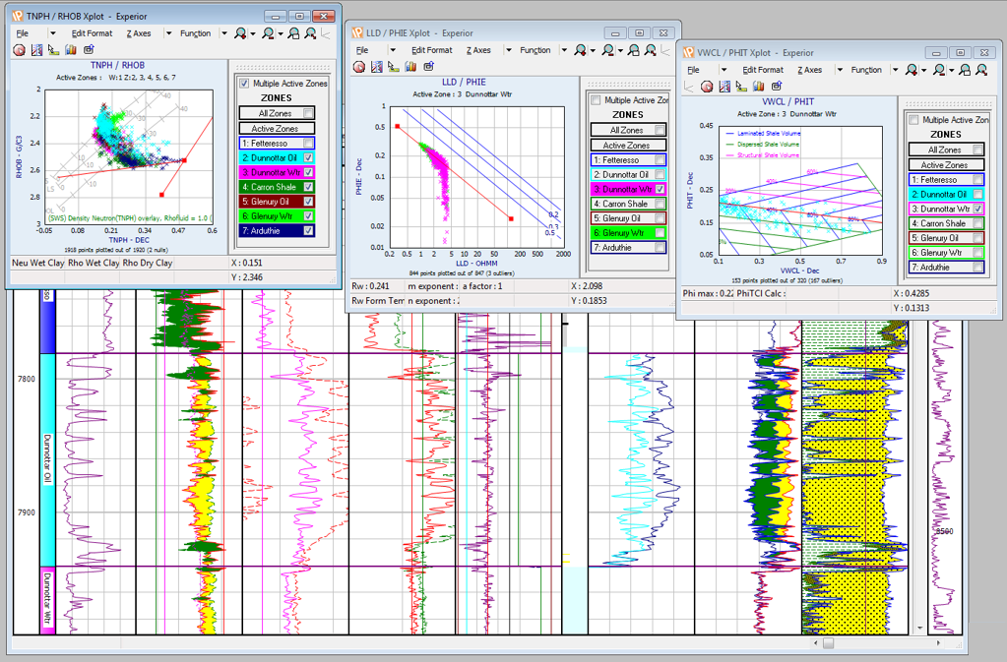Expand File dropdown arrow in VWCL/PHIT Xplot
Screen dimensions: 1007x662
click(x=724, y=70)
